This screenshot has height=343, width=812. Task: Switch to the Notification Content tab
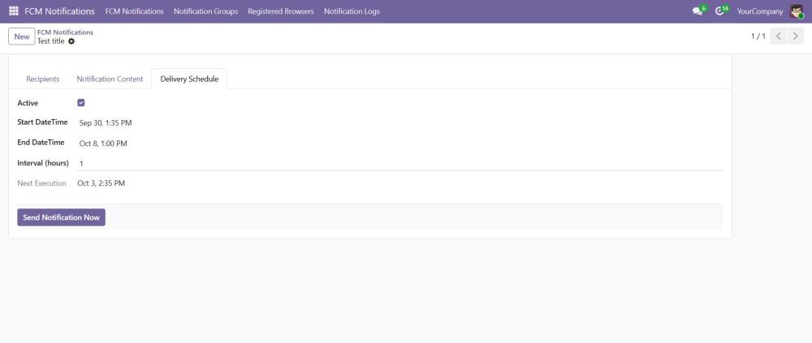[110, 79]
